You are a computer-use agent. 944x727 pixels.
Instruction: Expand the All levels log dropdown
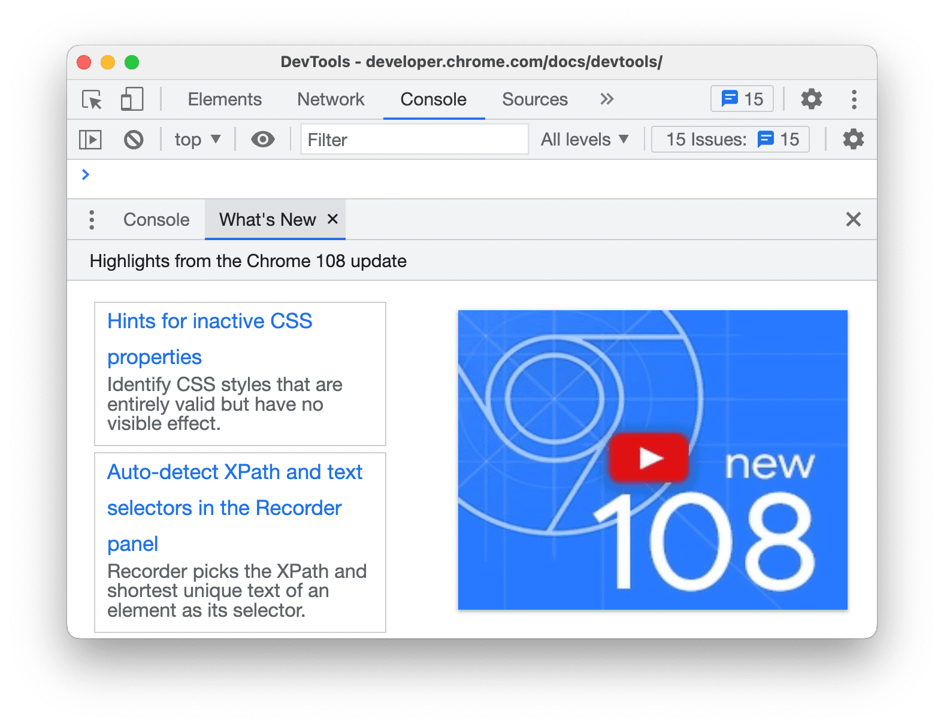584,140
